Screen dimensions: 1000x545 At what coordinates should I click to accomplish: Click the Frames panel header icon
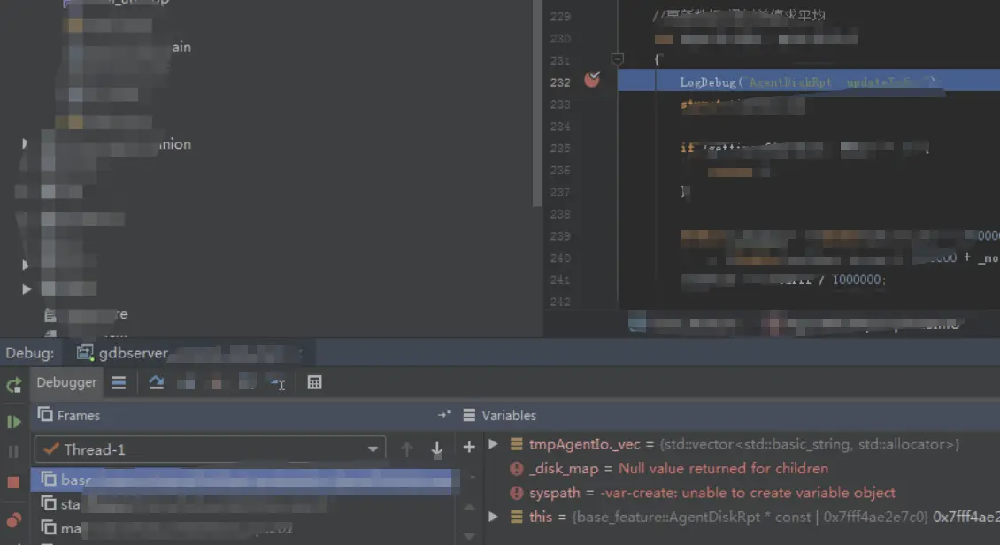click(45, 414)
